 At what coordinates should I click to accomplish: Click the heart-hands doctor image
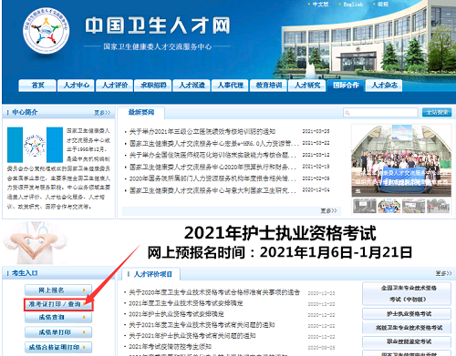pos(35,242)
